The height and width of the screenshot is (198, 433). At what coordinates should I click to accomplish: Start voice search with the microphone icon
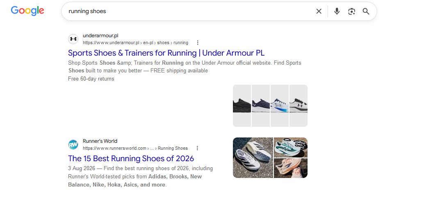point(337,11)
